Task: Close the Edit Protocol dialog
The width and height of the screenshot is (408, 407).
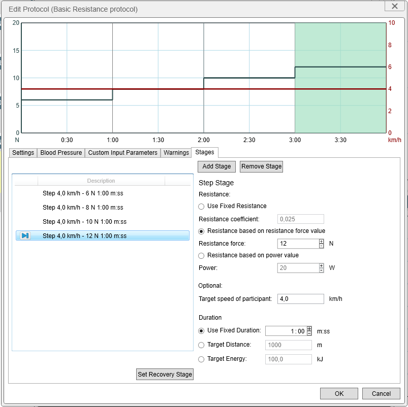Action: (394, 6)
